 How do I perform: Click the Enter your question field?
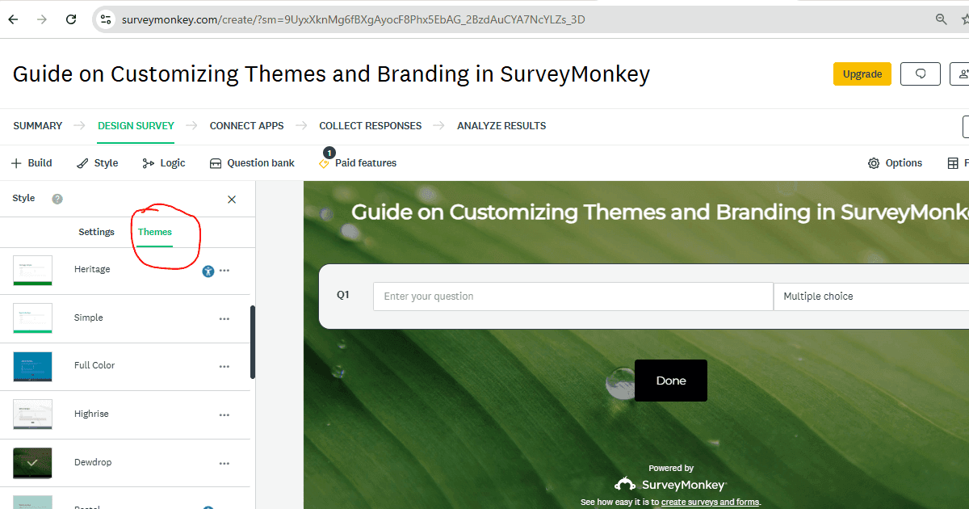point(573,297)
